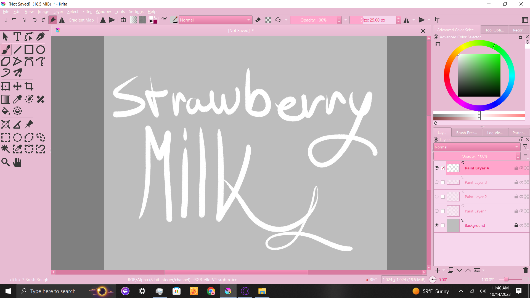This screenshot has height=298, width=530.
Task: Adjust the zoom slider in status bar
Action: pyautogui.click(x=506, y=280)
